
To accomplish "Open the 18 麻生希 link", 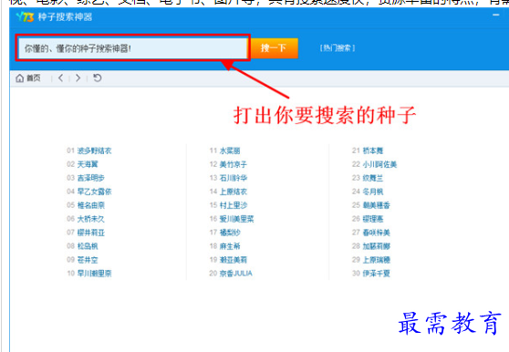I will (230, 246).
